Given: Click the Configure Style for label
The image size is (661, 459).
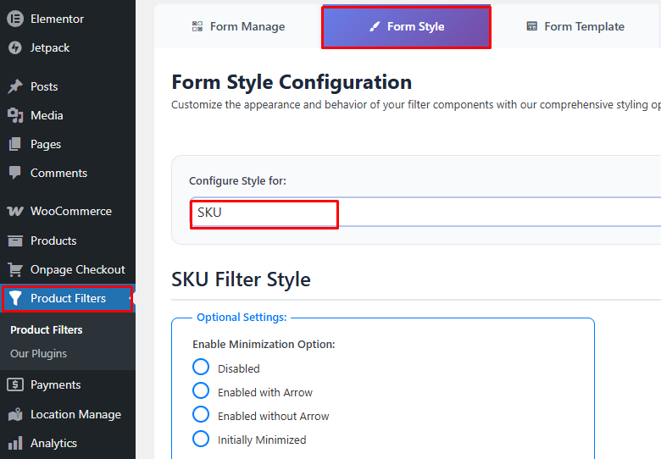Looking at the screenshot, I should tap(238, 181).
